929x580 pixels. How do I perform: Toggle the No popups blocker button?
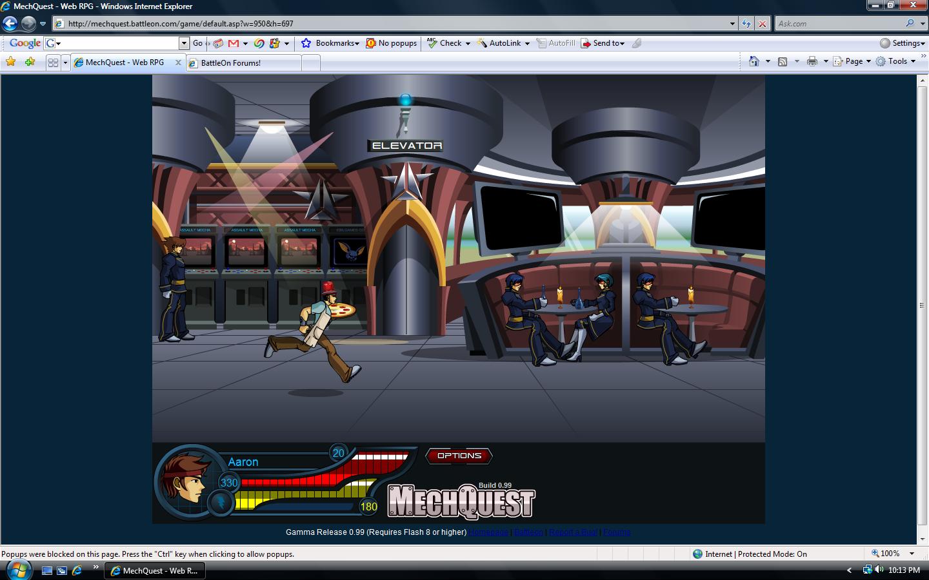click(392, 43)
